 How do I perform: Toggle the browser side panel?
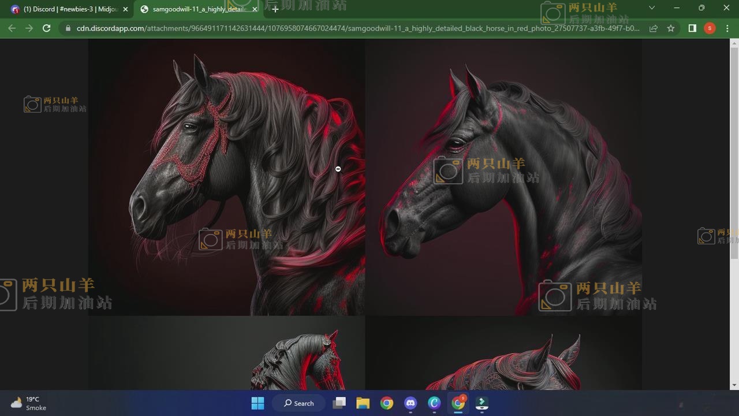(692, 28)
